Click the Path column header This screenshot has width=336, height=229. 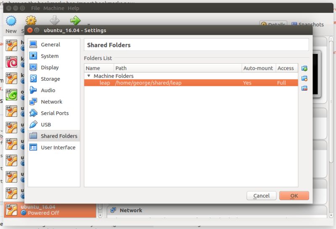pyautogui.click(x=178, y=68)
